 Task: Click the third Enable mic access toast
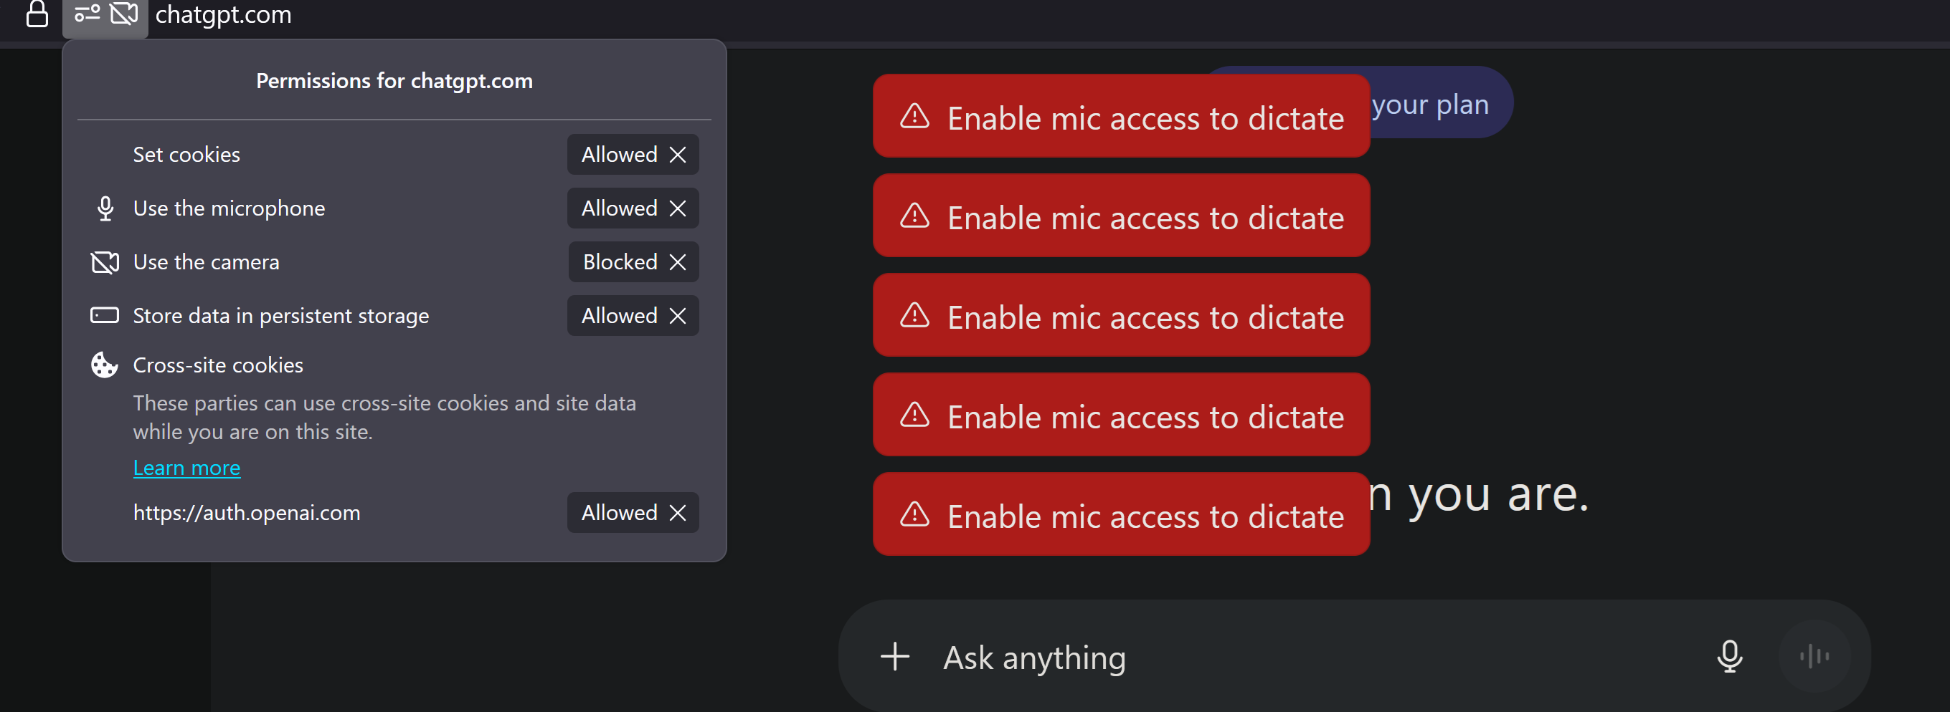(1121, 315)
